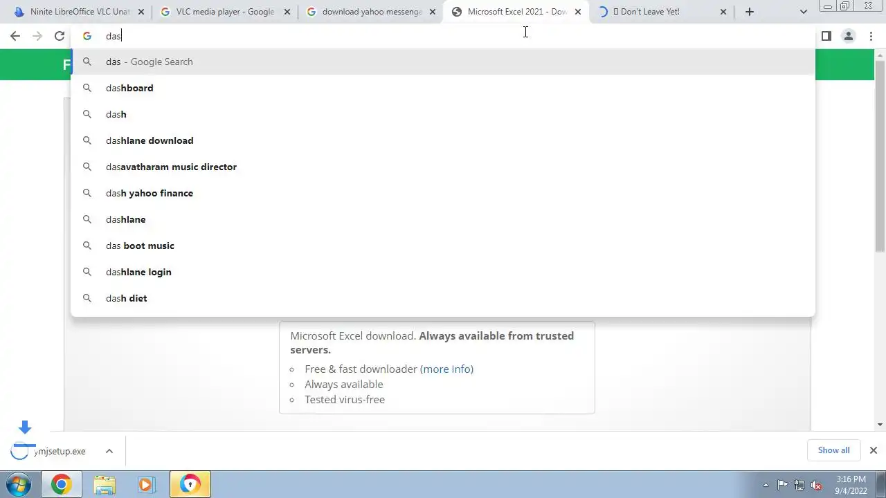Select the "dash" suggestion
This screenshot has width=886, height=498.
click(x=443, y=114)
